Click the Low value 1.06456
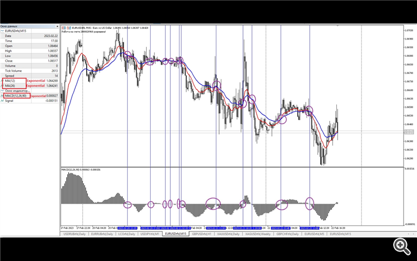 point(53,56)
